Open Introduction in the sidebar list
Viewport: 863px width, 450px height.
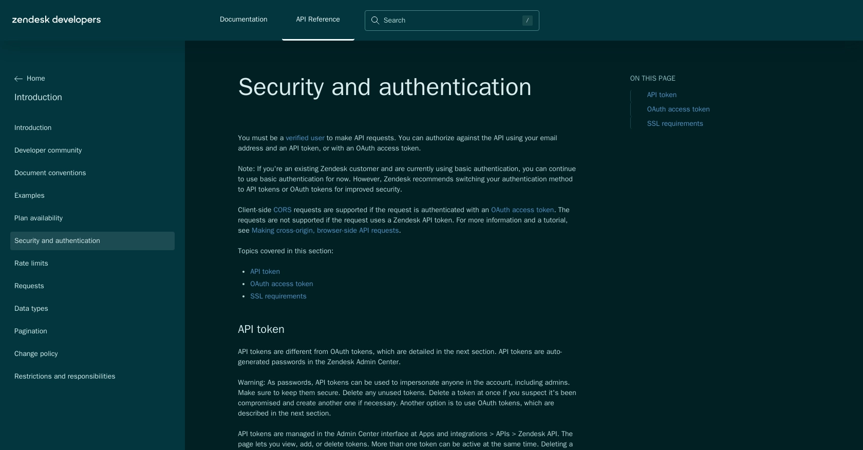(x=33, y=128)
